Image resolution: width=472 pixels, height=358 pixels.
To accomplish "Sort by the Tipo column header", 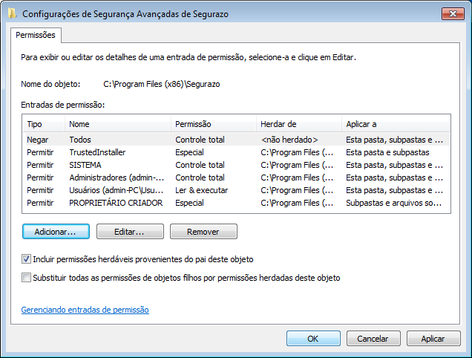I will point(44,124).
